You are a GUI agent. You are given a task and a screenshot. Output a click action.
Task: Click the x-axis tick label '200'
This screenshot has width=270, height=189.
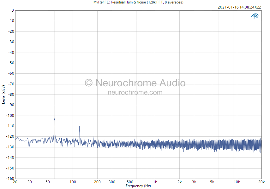[x=97, y=182]
